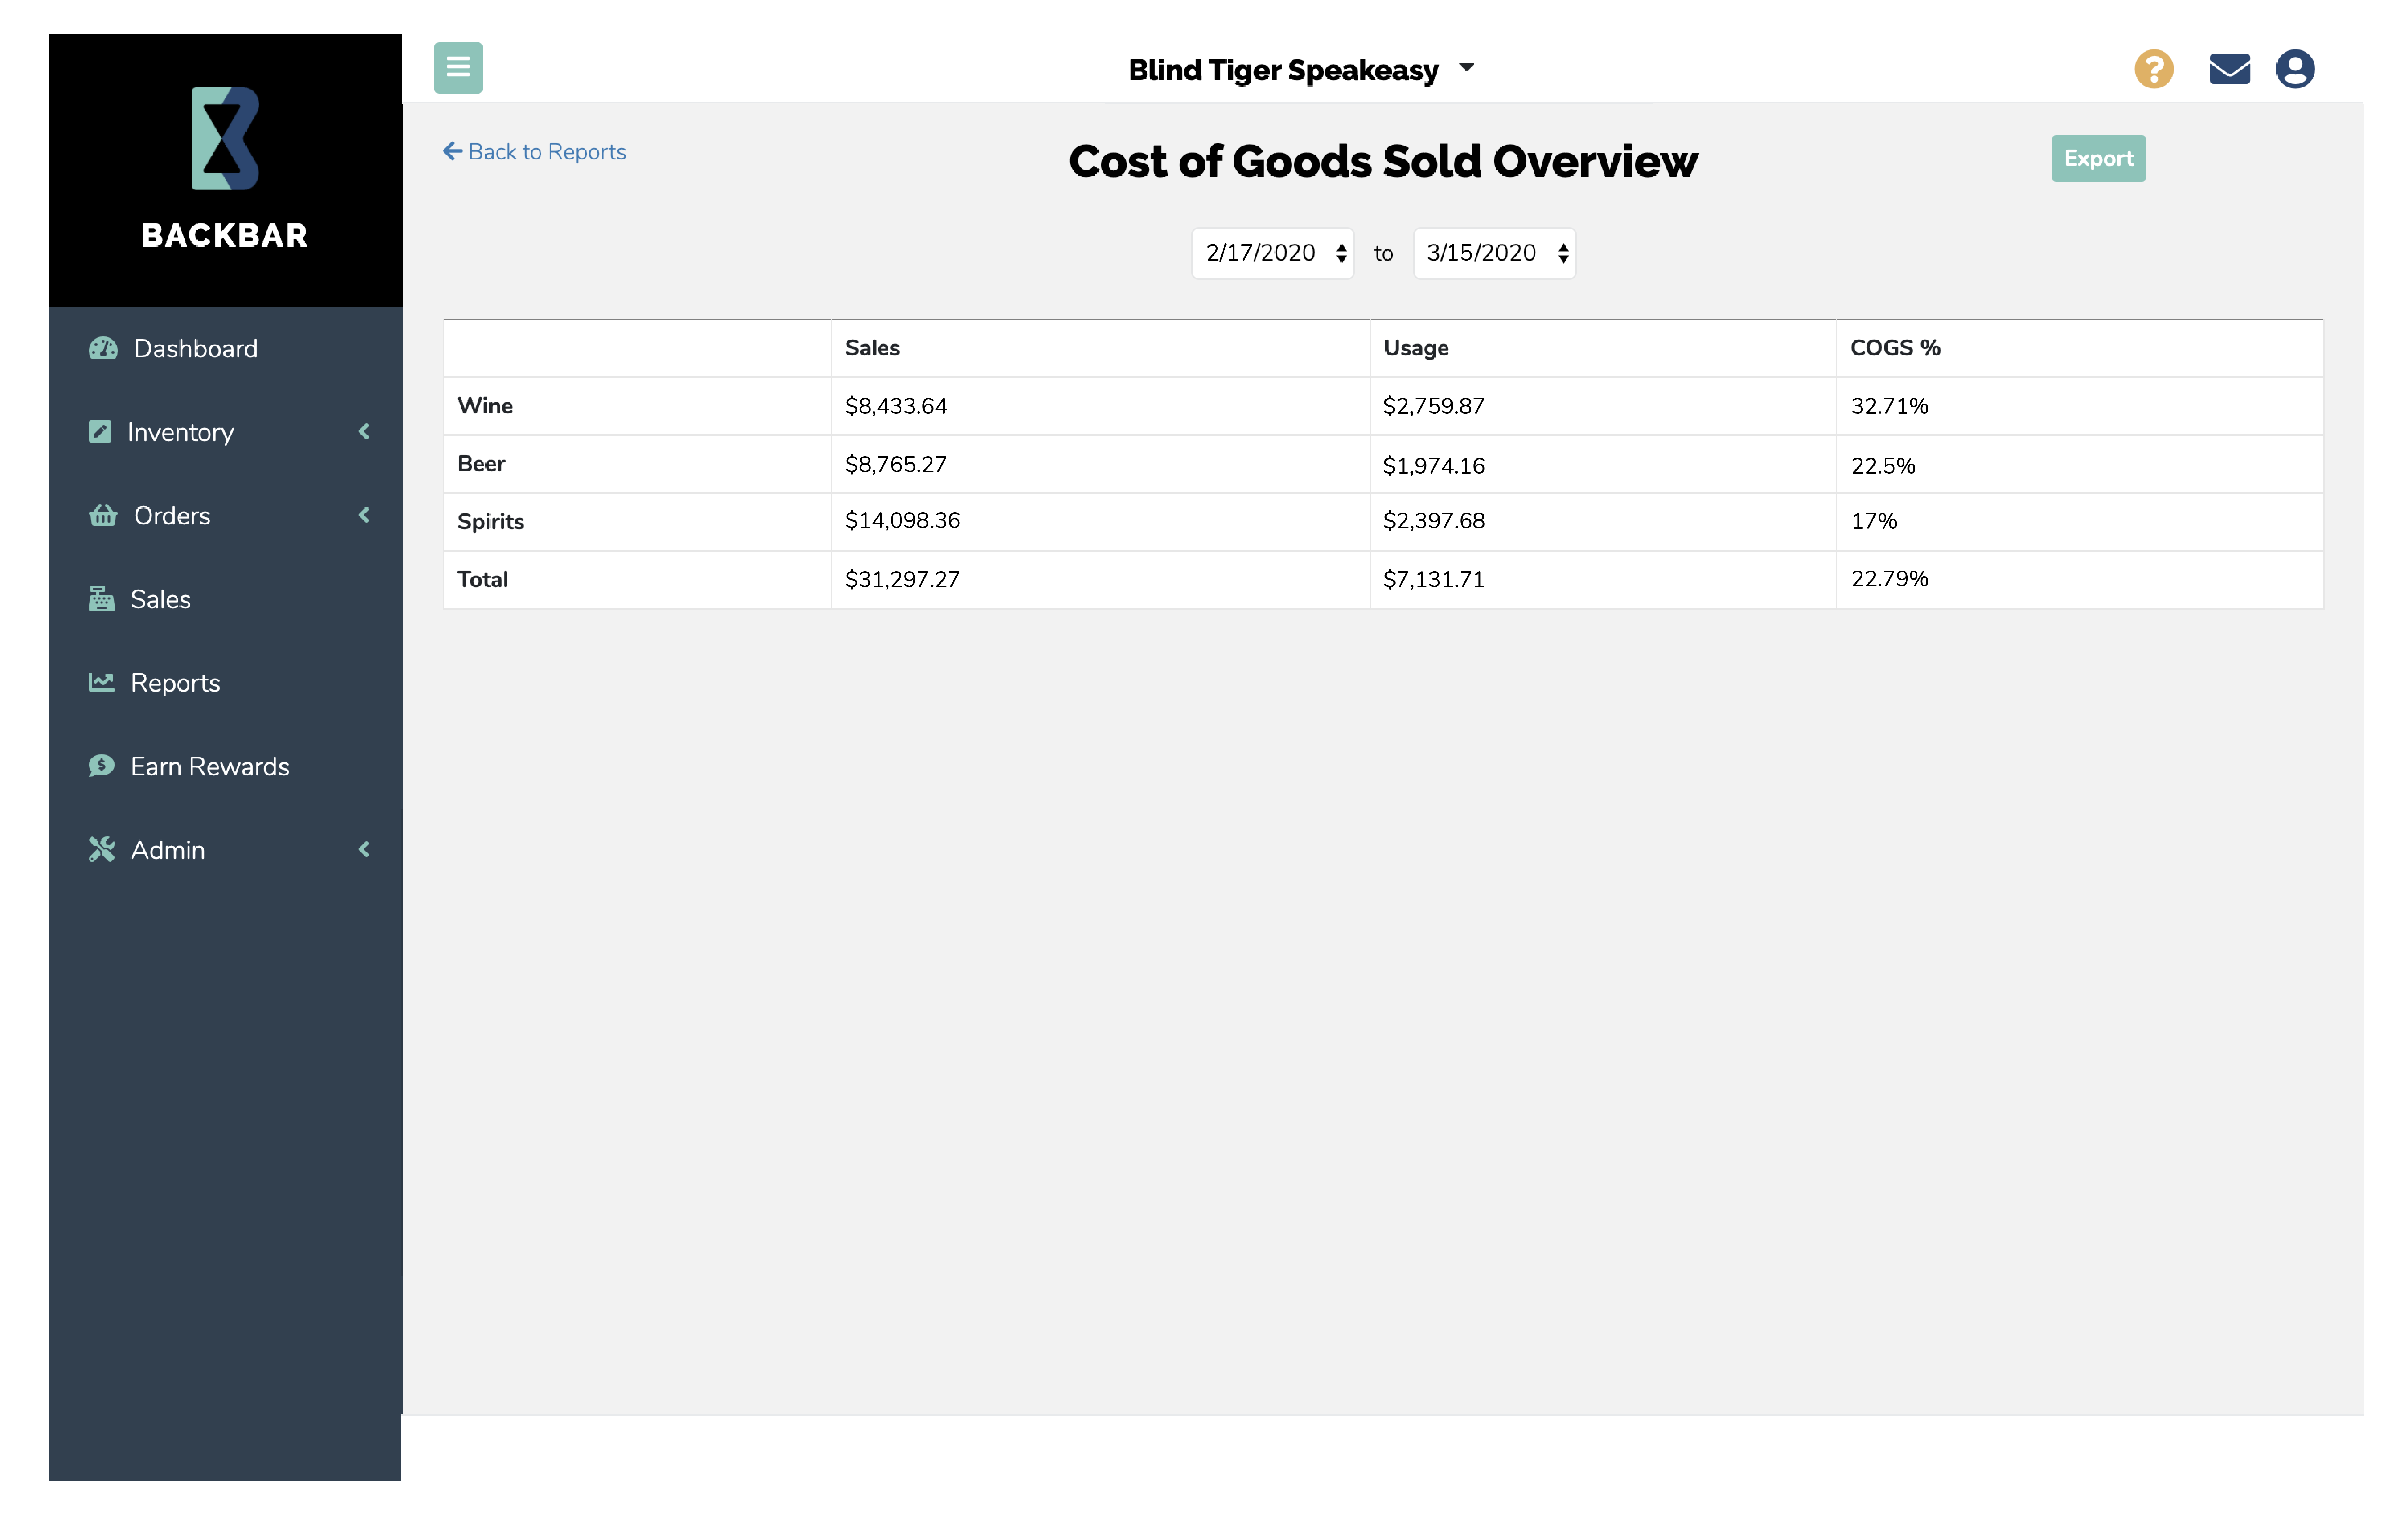Open the help question mark icon
The width and height of the screenshot is (2408, 1521).
point(2154,69)
